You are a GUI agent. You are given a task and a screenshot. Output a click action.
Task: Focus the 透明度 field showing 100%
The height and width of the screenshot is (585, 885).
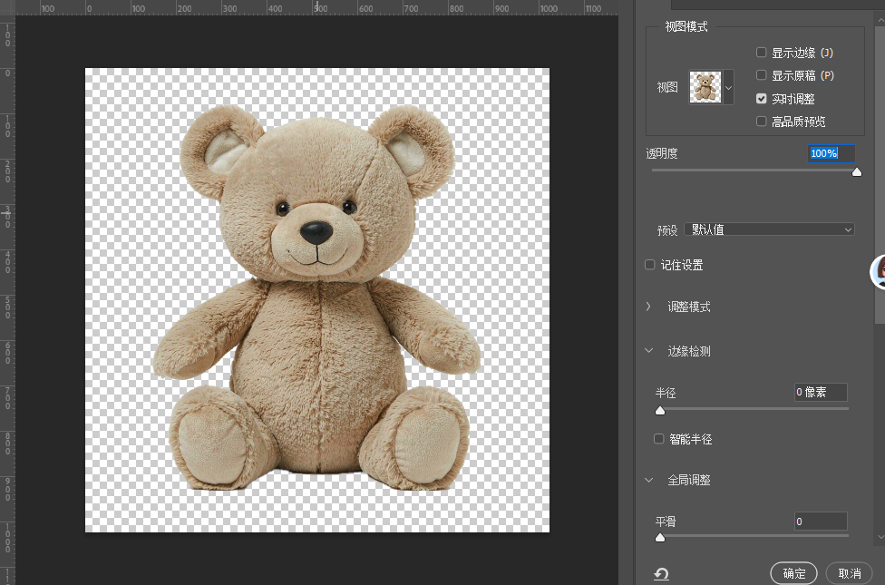tap(832, 153)
